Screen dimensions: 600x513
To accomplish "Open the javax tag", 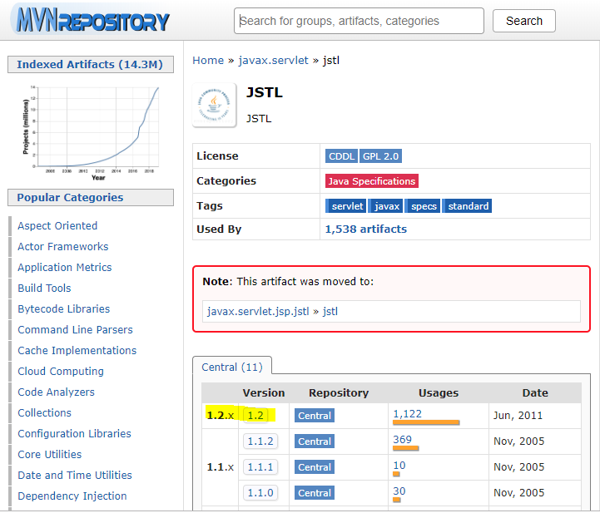I will pyautogui.click(x=386, y=206).
